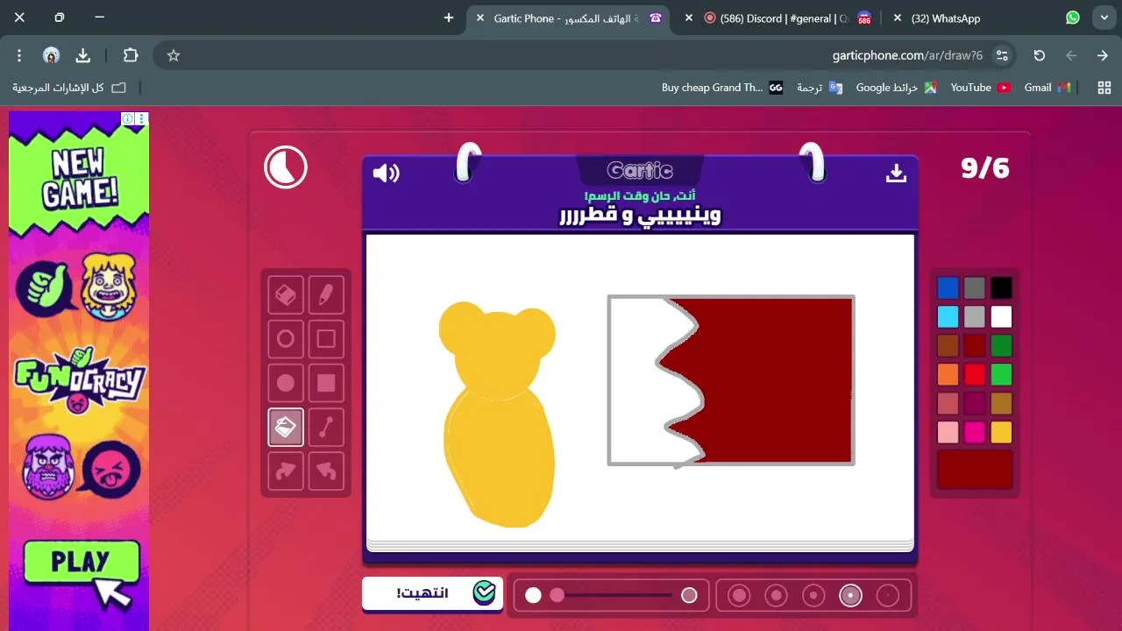This screenshot has height=631, width=1122.
Task: Pick the bright red color swatch
Action: point(975,374)
